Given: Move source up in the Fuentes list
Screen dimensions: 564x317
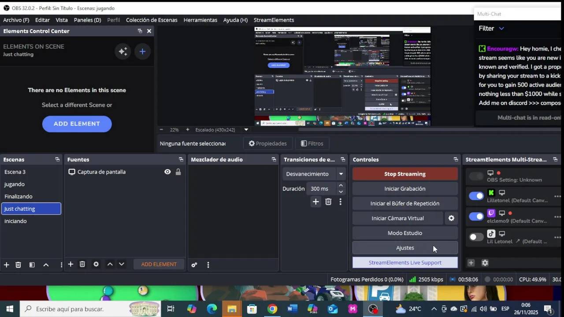Looking at the screenshot, I should (x=110, y=264).
